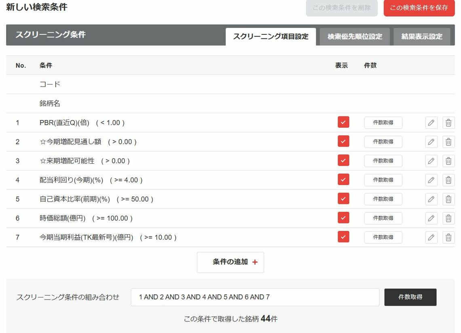Uncheck the 表示 checkbox for PBR(直近Q)
461x333 pixels.
343,122
